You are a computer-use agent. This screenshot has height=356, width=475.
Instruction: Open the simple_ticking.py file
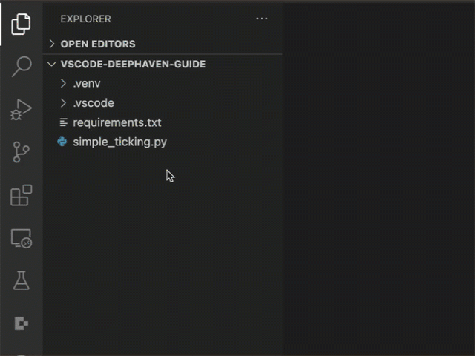point(119,142)
